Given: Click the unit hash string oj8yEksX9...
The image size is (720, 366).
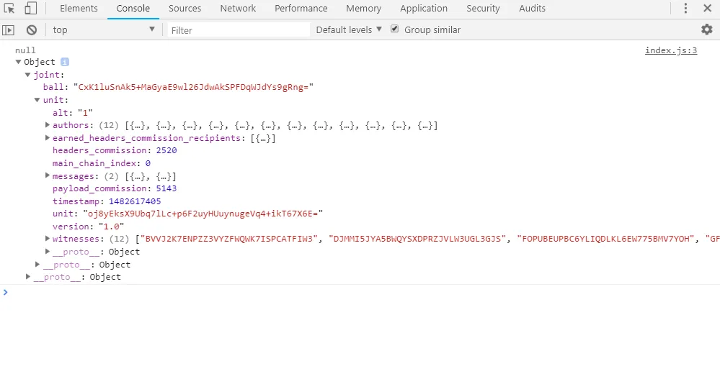Looking at the screenshot, I should coord(203,214).
